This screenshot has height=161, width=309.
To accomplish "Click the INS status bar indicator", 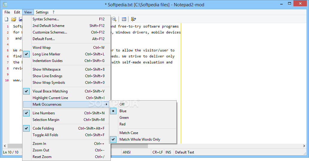I will 168,152.
